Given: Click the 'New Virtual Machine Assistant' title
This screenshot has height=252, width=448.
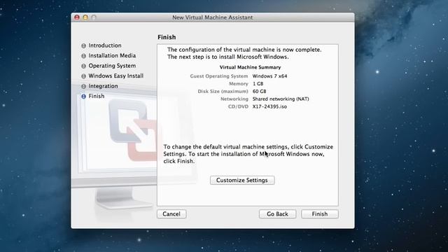Looking at the screenshot, I should tap(212, 17).
